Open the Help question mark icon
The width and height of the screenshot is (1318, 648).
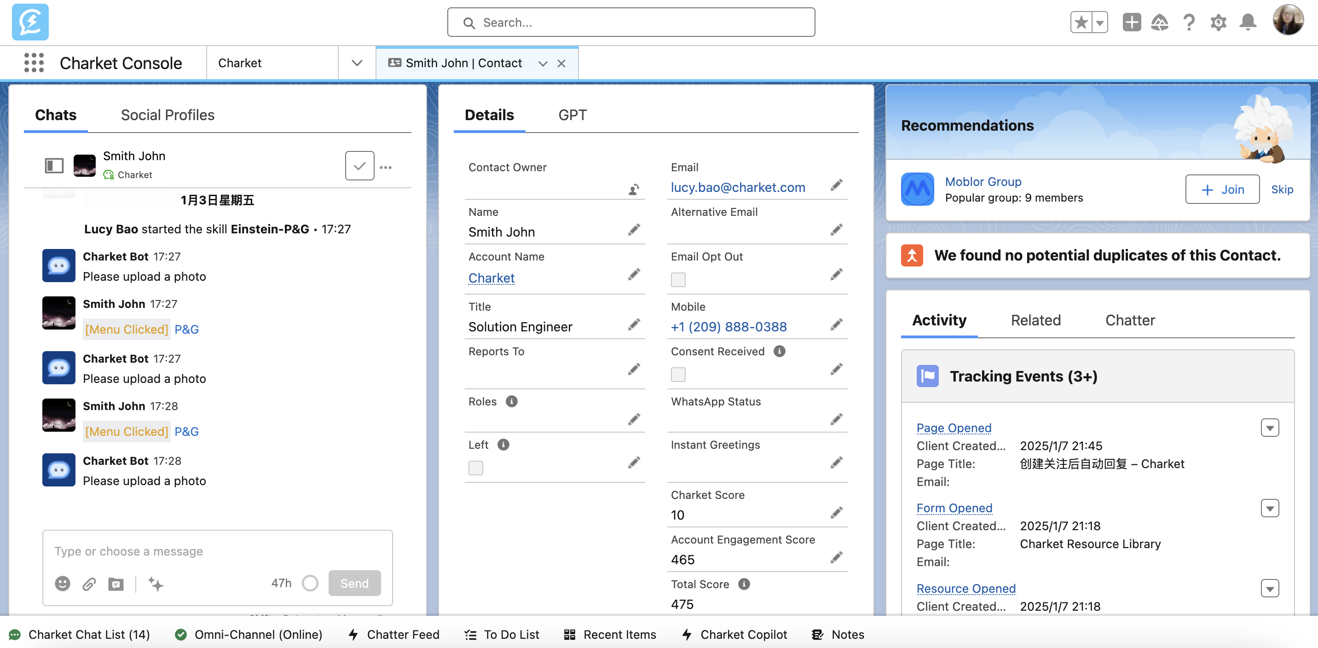tap(1189, 22)
